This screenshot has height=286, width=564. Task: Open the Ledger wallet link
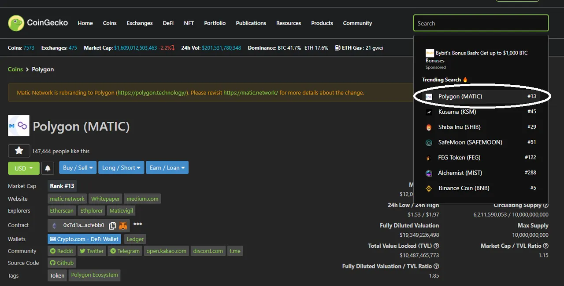135,239
